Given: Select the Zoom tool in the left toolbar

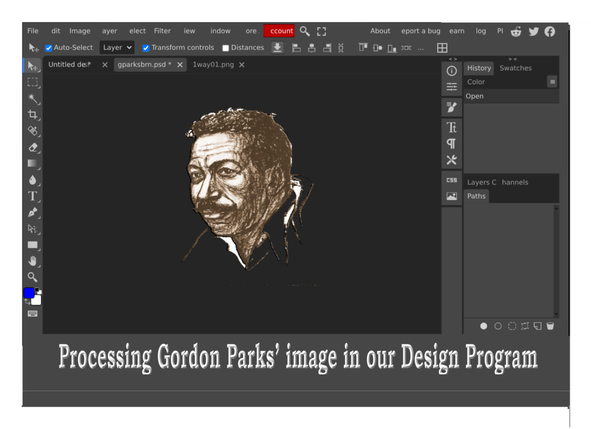Looking at the screenshot, I should click(x=33, y=277).
